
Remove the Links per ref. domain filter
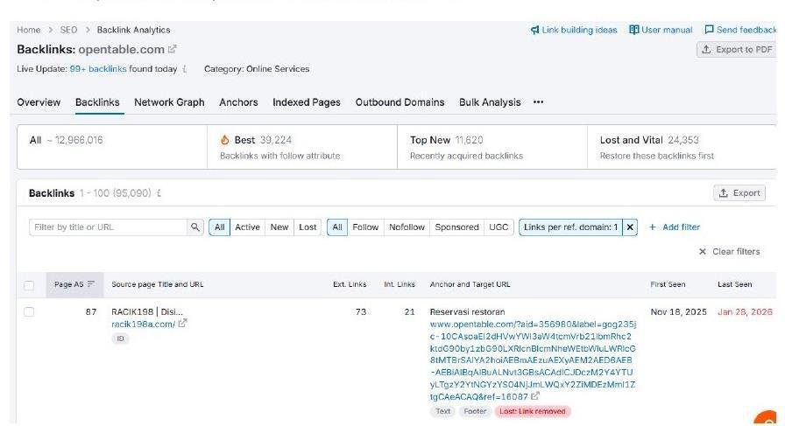630,227
